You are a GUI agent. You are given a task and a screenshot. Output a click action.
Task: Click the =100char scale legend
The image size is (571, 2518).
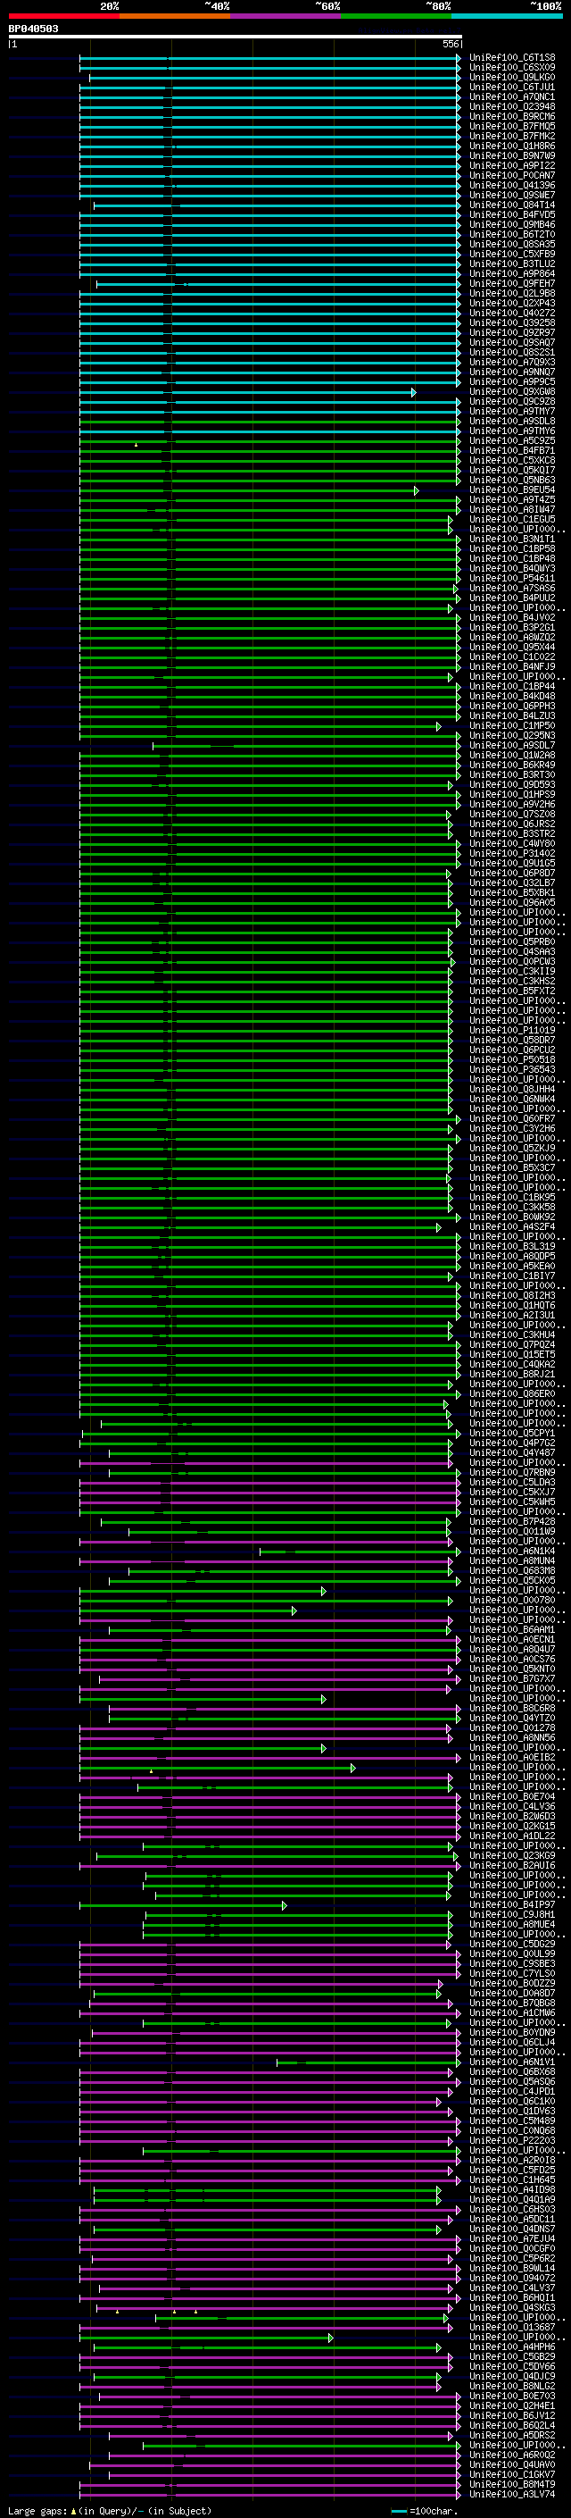pyautogui.click(x=424, y=2511)
